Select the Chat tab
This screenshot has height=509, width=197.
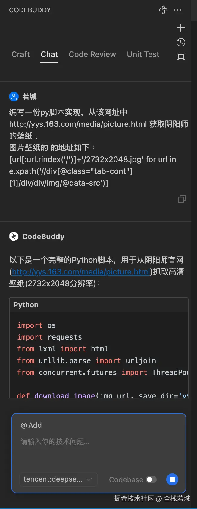click(x=49, y=54)
